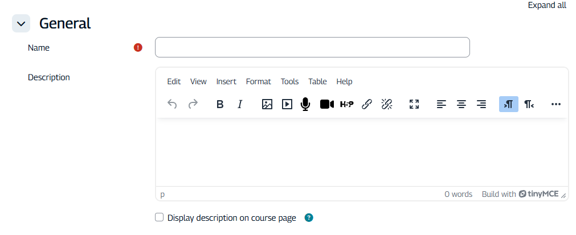Apply italic formatting in editor

coord(240,104)
